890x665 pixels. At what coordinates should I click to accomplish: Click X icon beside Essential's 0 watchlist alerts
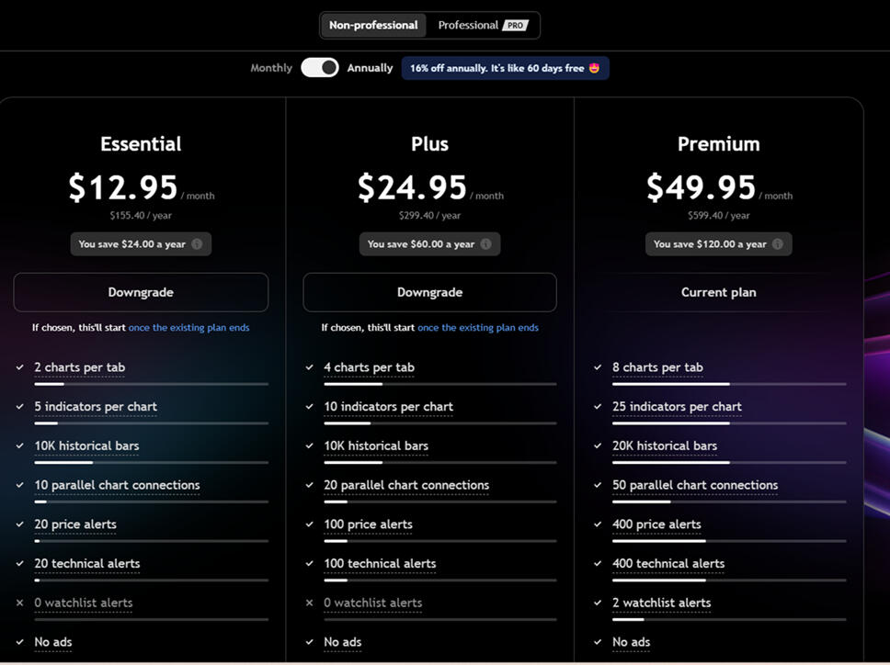tap(20, 603)
